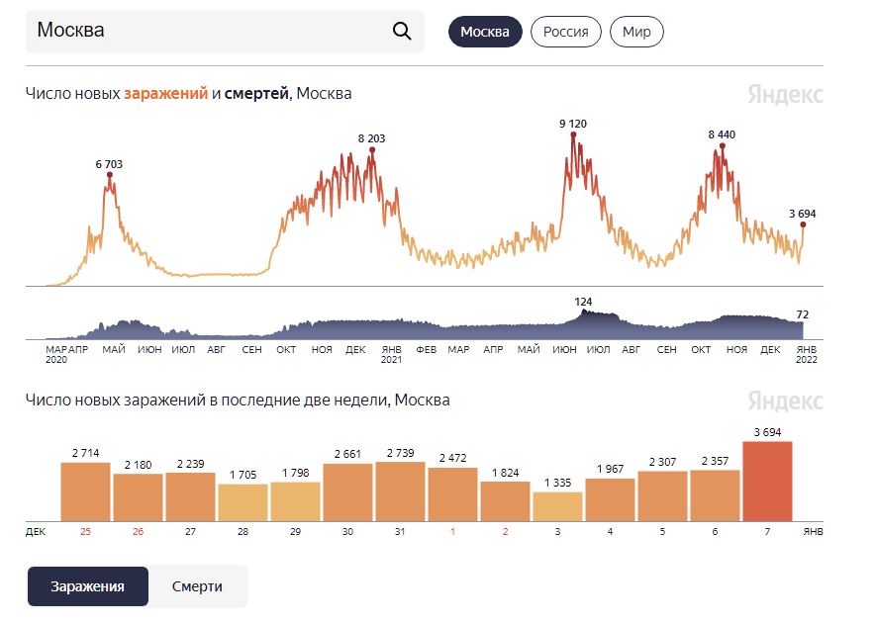
Task: Click the 124 deaths peak in area chart
Action: 583,311
